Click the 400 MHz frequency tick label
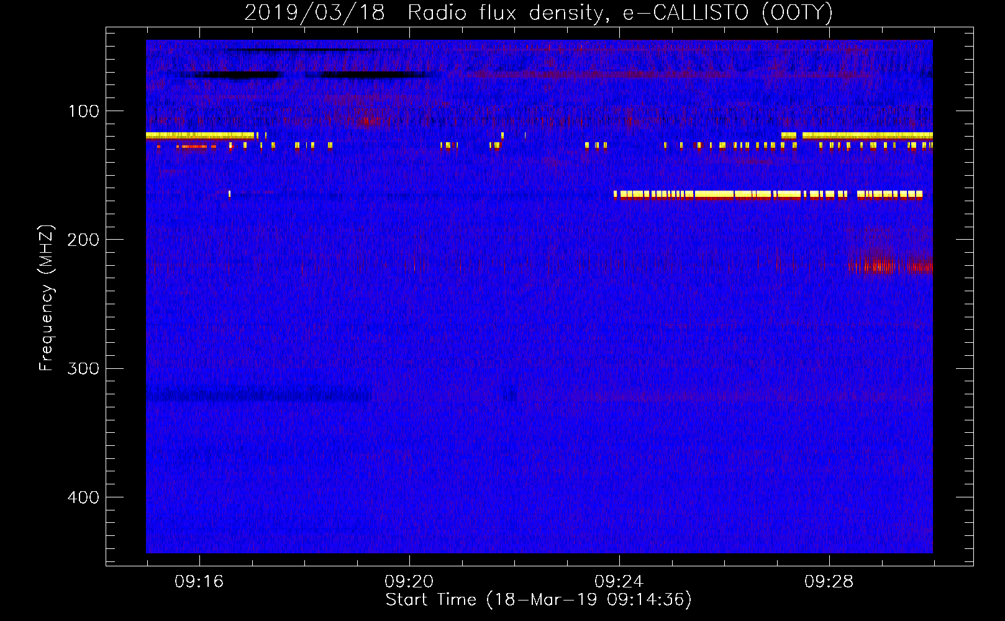This screenshot has width=1005, height=621. [x=83, y=497]
